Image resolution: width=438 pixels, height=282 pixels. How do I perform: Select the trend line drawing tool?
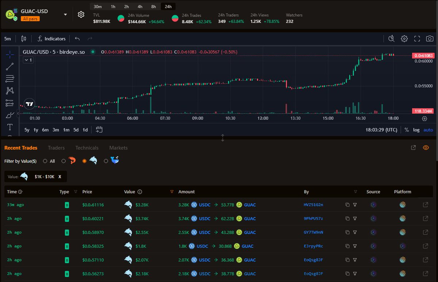tap(10, 66)
